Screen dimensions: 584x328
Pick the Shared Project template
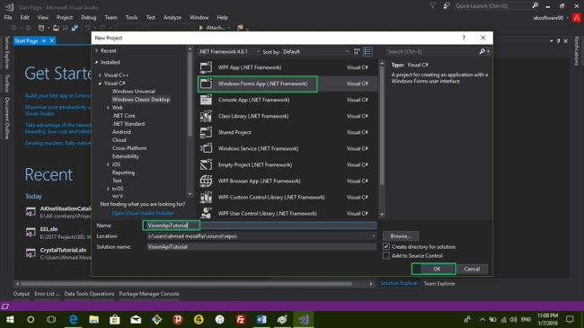287,132
